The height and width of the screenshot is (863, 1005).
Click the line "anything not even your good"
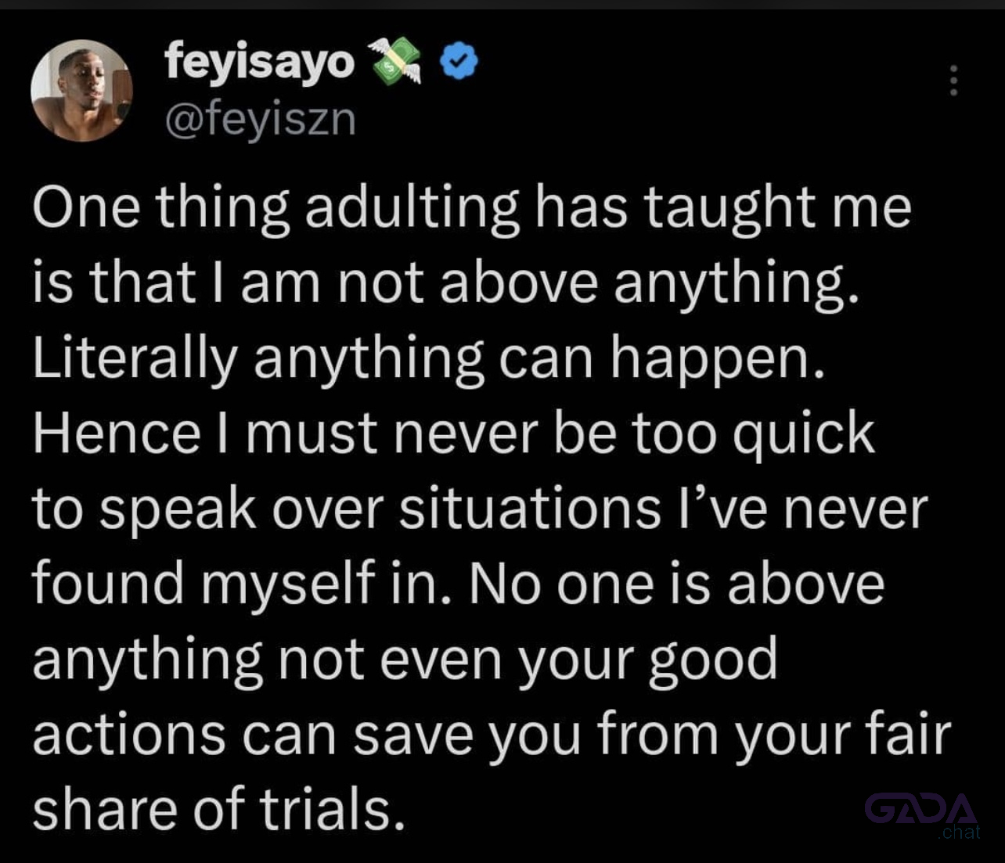pos(405,659)
